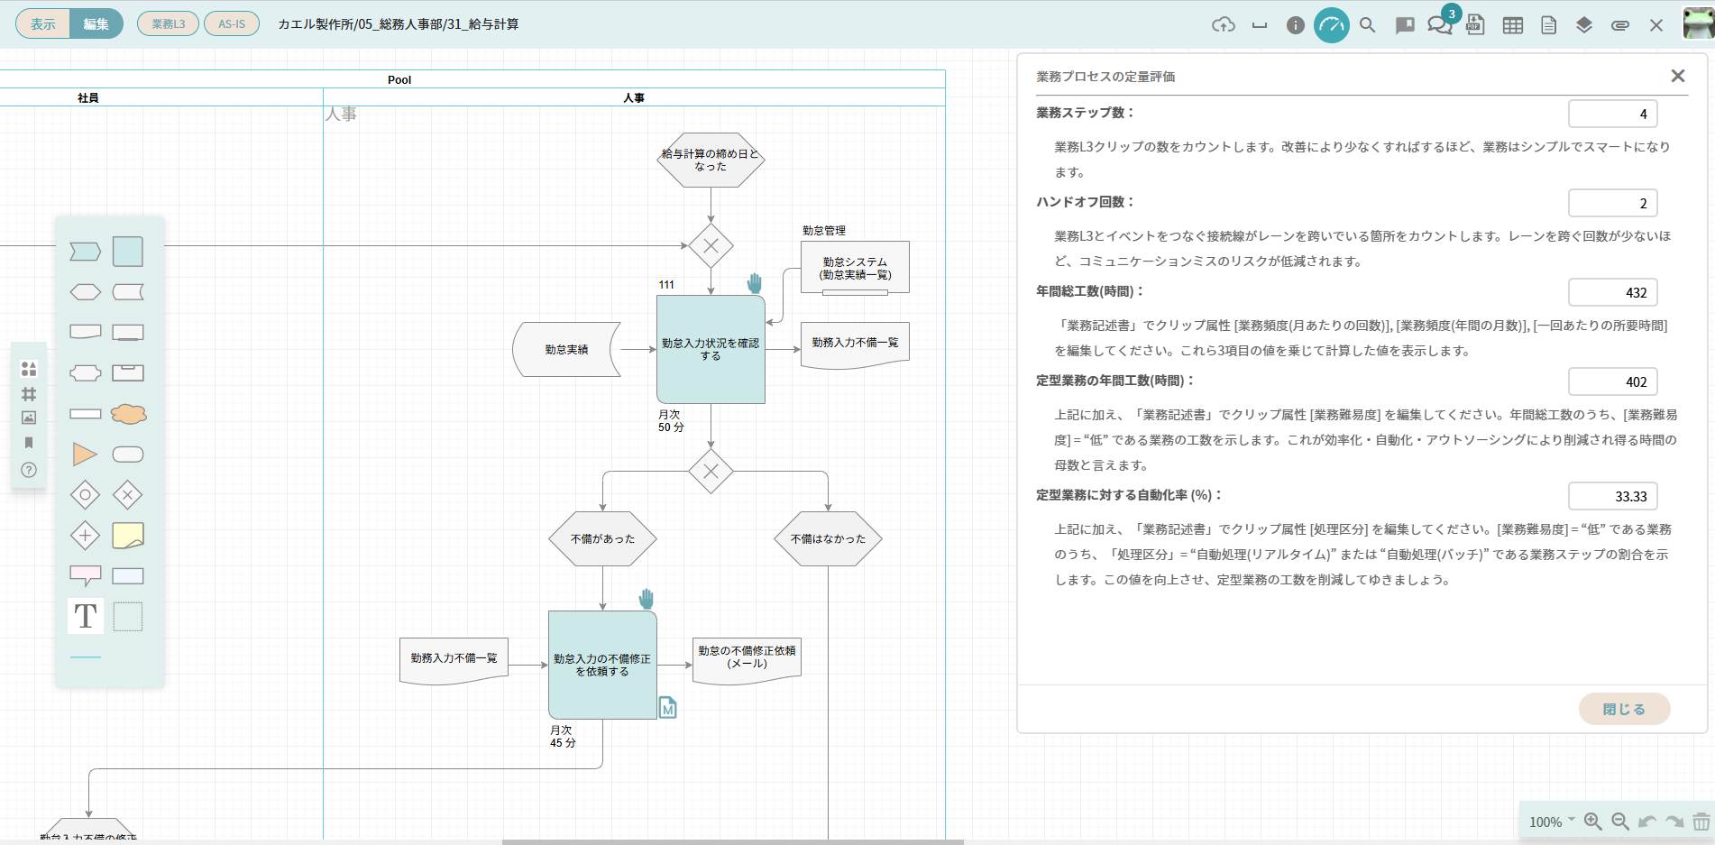
Task: Select the teal line connector tool
Action: pyautogui.click(x=86, y=657)
